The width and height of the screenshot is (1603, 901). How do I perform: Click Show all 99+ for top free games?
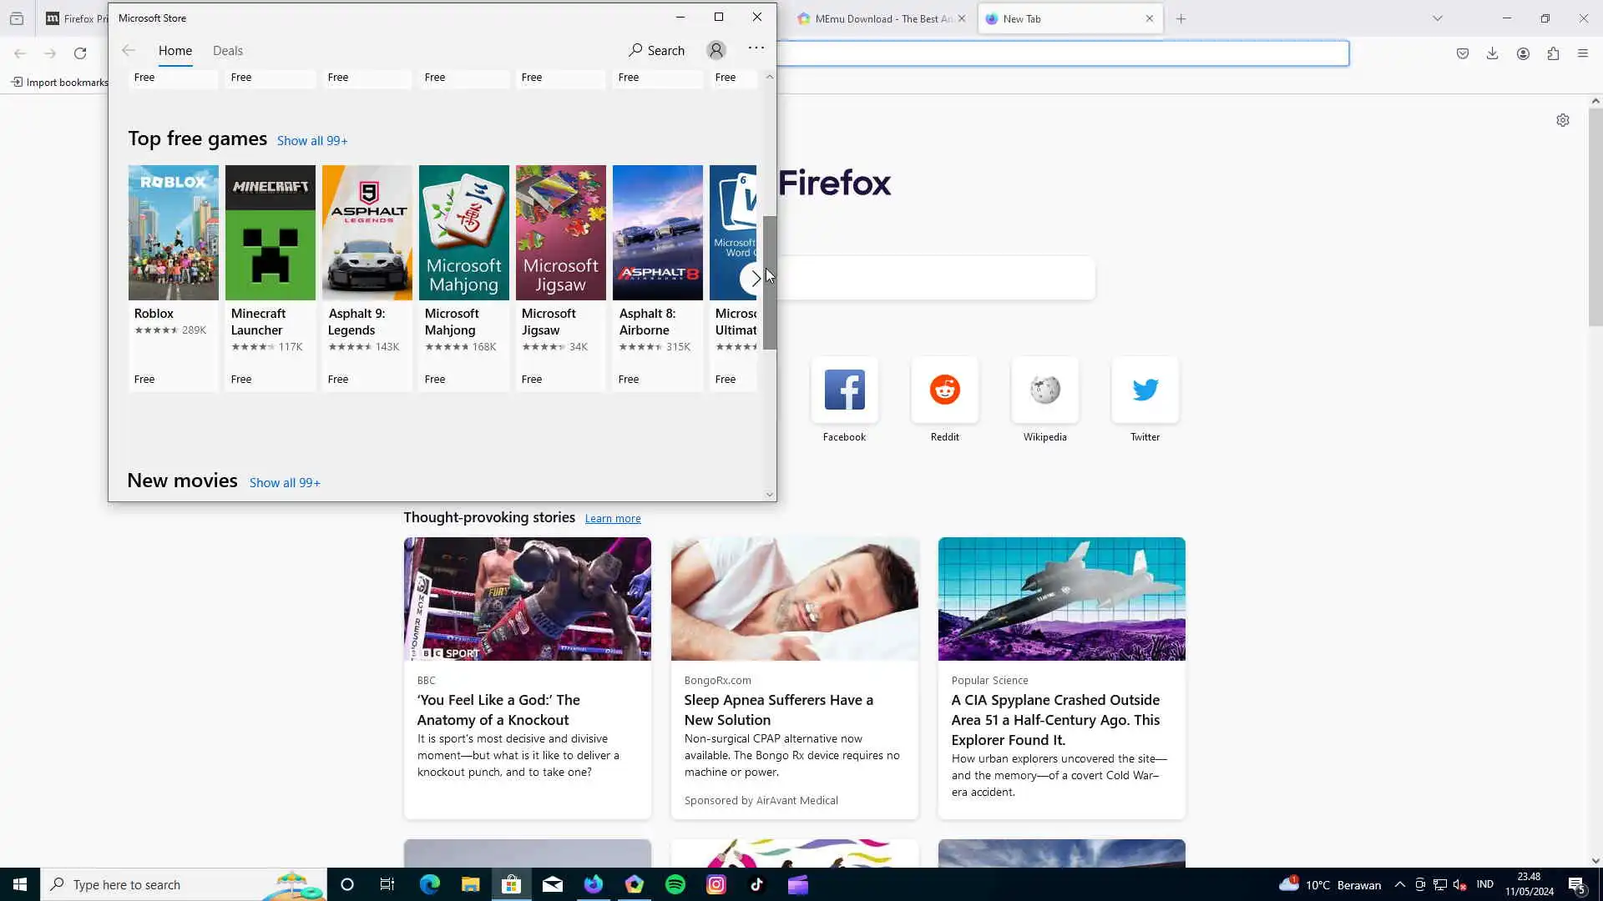pos(311,141)
